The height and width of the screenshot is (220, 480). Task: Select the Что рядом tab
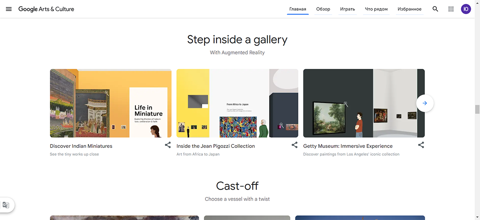[376, 9]
